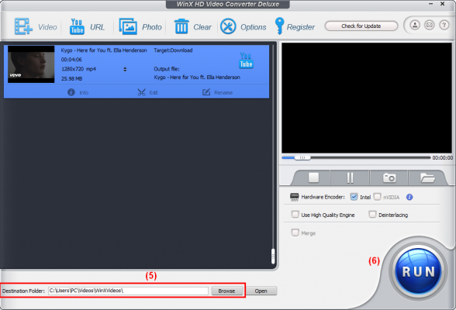The height and width of the screenshot is (310, 456).
Task: Open the Options wrench icon
Action: 228,26
